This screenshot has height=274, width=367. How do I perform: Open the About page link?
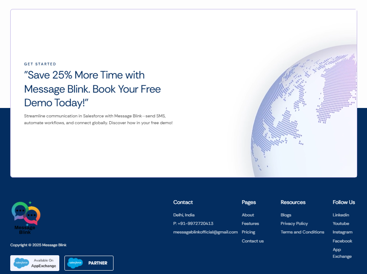pyautogui.click(x=248, y=215)
